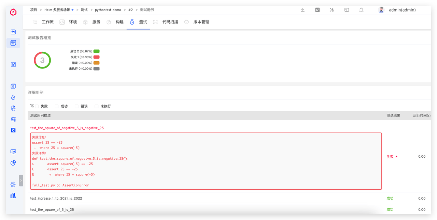Collapse the 失败 result details arrow
Viewport: 437px width, 220px height.
pyautogui.click(x=396, y=157)
